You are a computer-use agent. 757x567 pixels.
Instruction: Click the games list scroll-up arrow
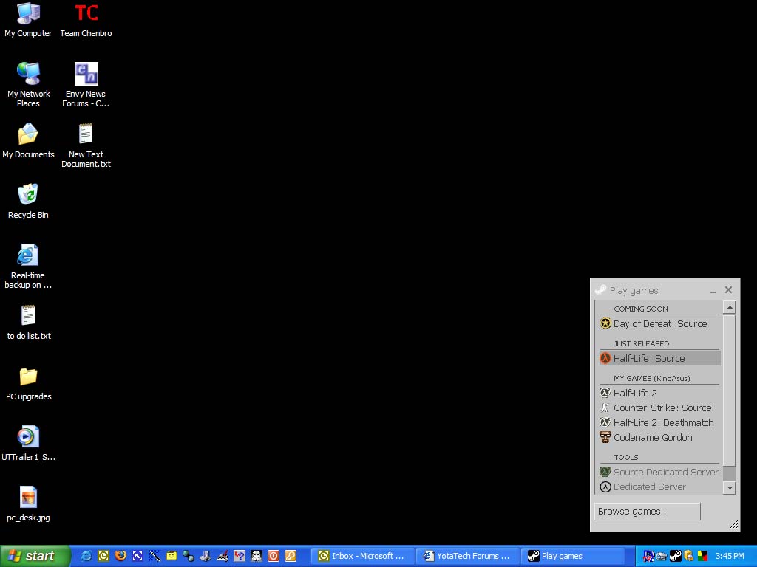[x=730, y=307]
